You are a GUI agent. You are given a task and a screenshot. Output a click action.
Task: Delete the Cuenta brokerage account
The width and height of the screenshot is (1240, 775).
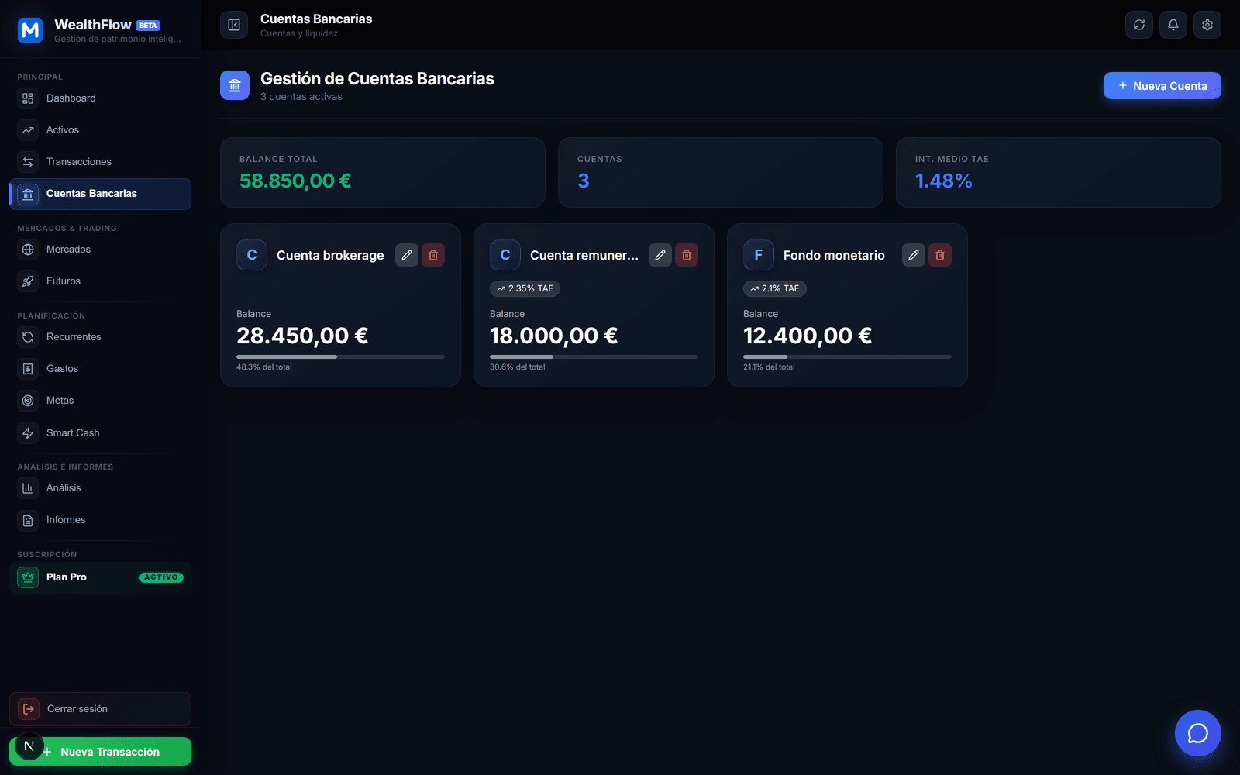[x=433, y=255]
